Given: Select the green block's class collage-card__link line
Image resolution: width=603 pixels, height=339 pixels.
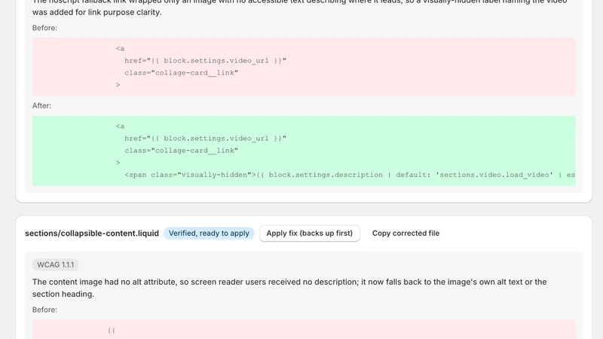Looking at the screenshot, I should coord(181,151).
